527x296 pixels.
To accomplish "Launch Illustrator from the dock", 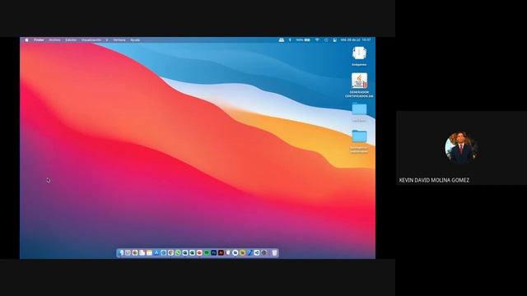I will tap(221, 252).
